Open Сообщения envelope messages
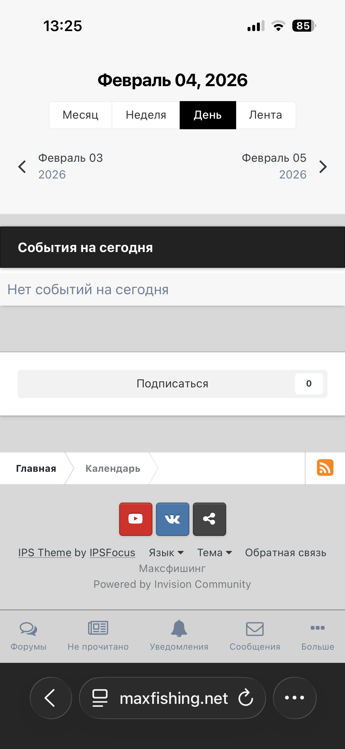345x749 pixels. pos(255,635)
